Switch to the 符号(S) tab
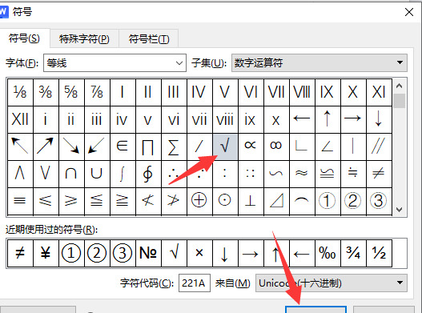422x313 pixels. click(24, 38)
